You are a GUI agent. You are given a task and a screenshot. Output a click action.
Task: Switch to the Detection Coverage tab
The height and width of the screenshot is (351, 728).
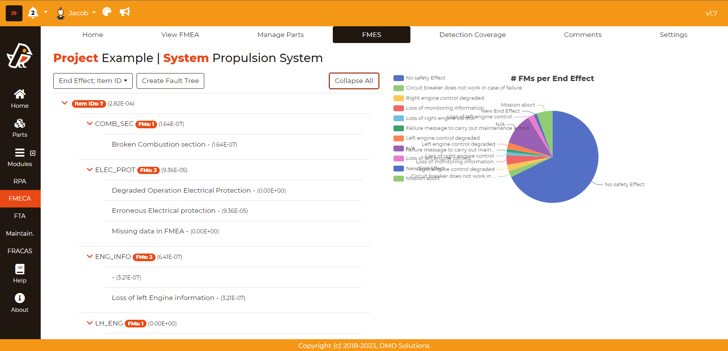[x=472, y=35]
